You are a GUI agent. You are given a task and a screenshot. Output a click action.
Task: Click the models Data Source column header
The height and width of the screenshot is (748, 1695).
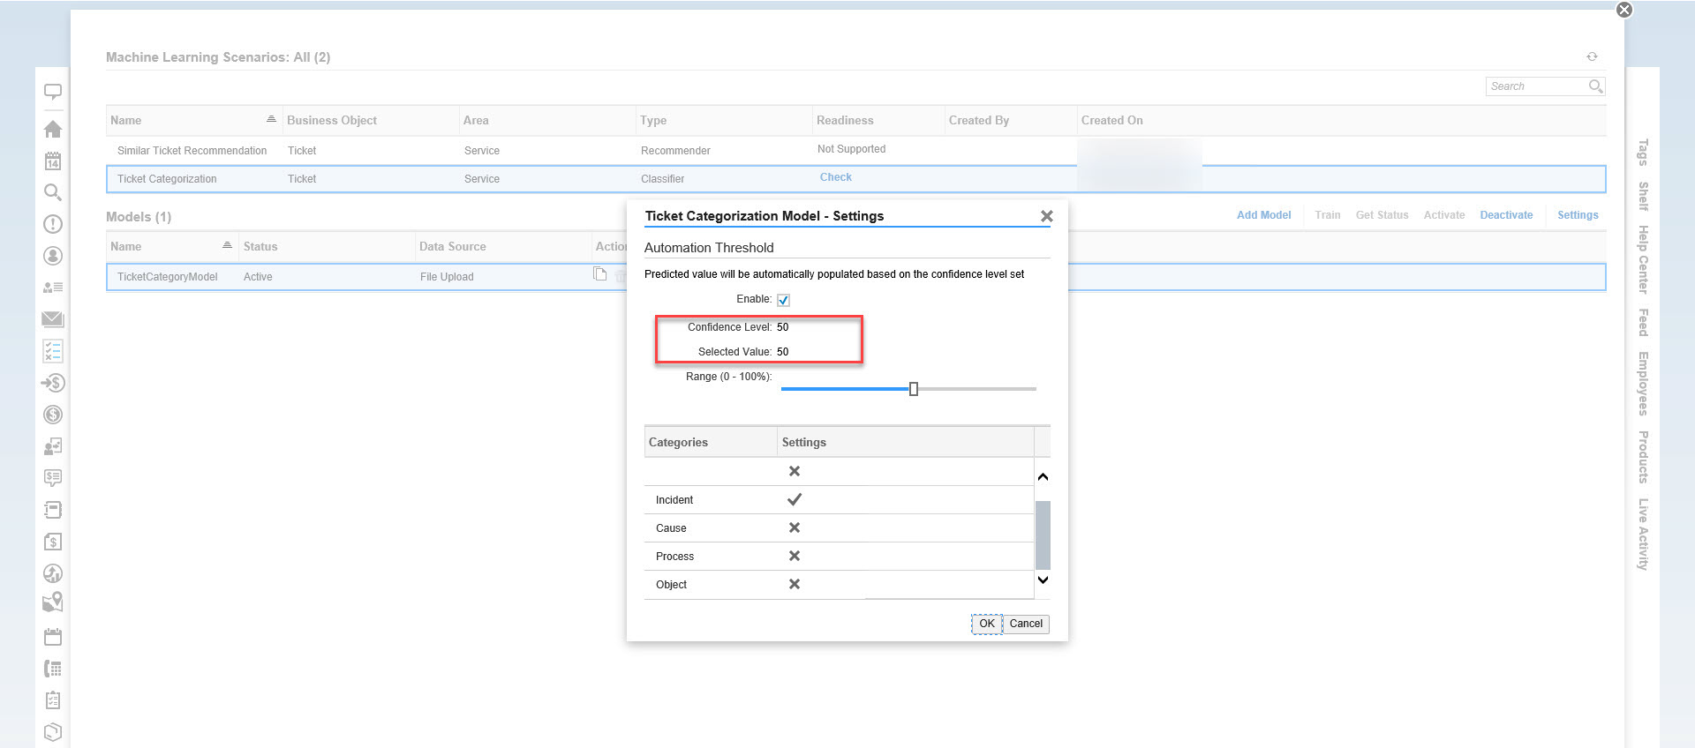pos(502,247)
